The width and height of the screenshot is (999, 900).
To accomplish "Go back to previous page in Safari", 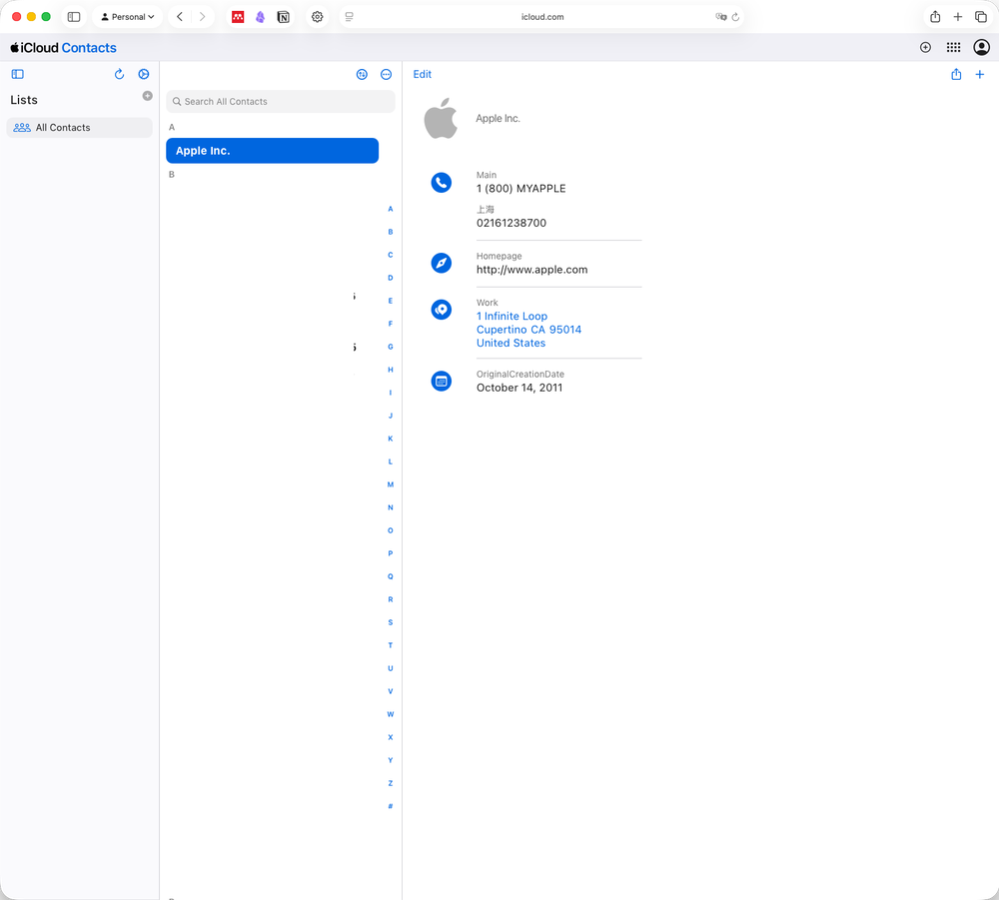I will coord(180,17).
